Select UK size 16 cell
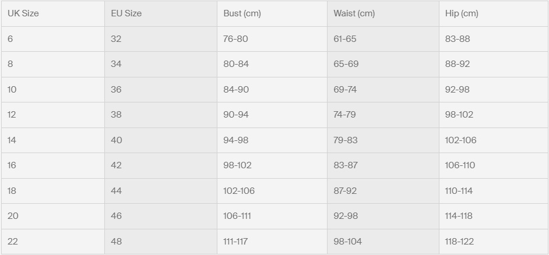 pos(12,165)
